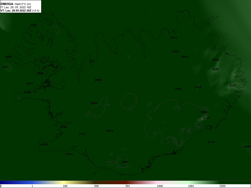Click the value 2123 on the map
Image resolution: width=251 pixels, height=188 pixels.
click(206, 118)
